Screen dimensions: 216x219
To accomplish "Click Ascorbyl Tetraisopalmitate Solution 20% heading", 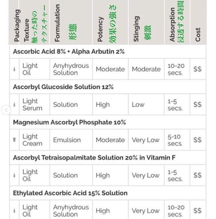I will point(94,158).
